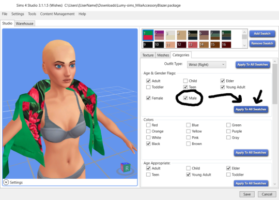Open the Meshes tab

pyautogui.click(x=163, y=55)
